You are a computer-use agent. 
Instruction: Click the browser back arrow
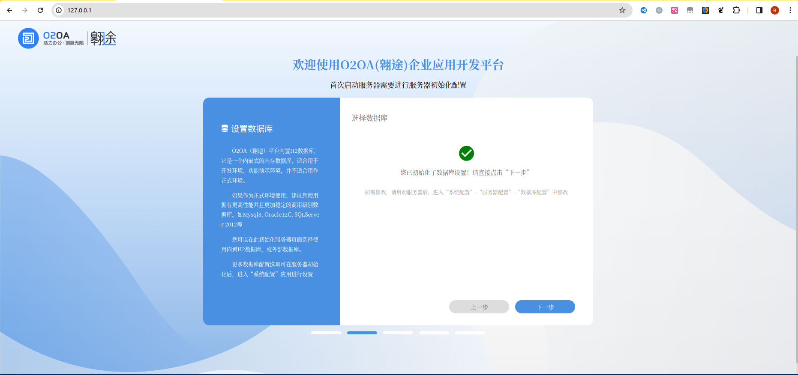click(9, 10)
